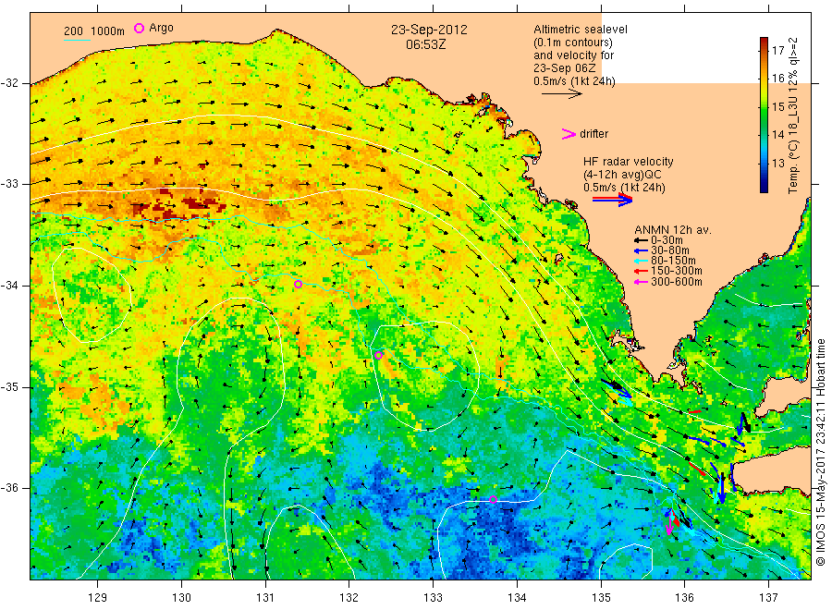Click the red-blue HF radar velocity arrow

pos(612,200)
